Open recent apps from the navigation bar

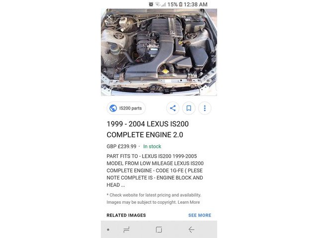point(126,230)
